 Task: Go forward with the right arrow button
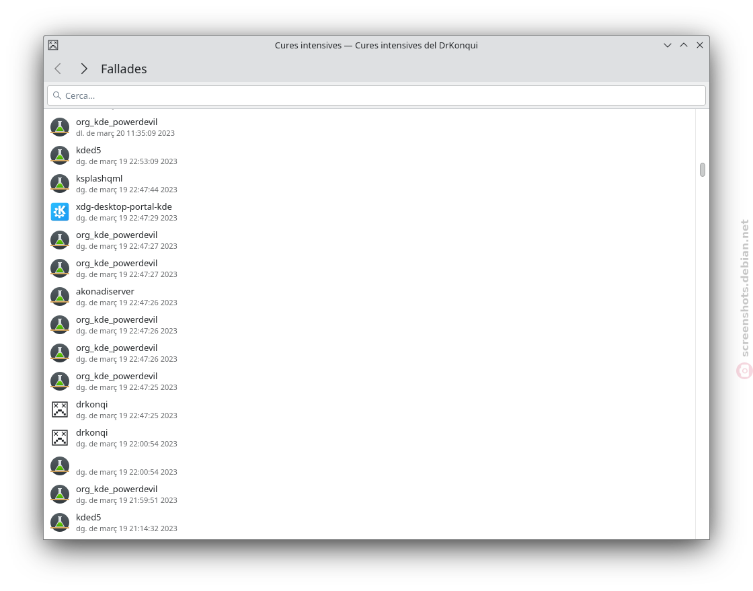click(x=84, y=69)
